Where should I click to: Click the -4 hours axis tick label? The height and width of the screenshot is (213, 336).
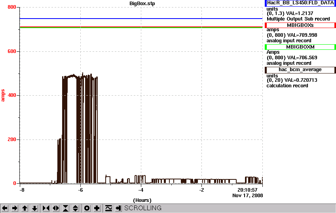(140, 190)
